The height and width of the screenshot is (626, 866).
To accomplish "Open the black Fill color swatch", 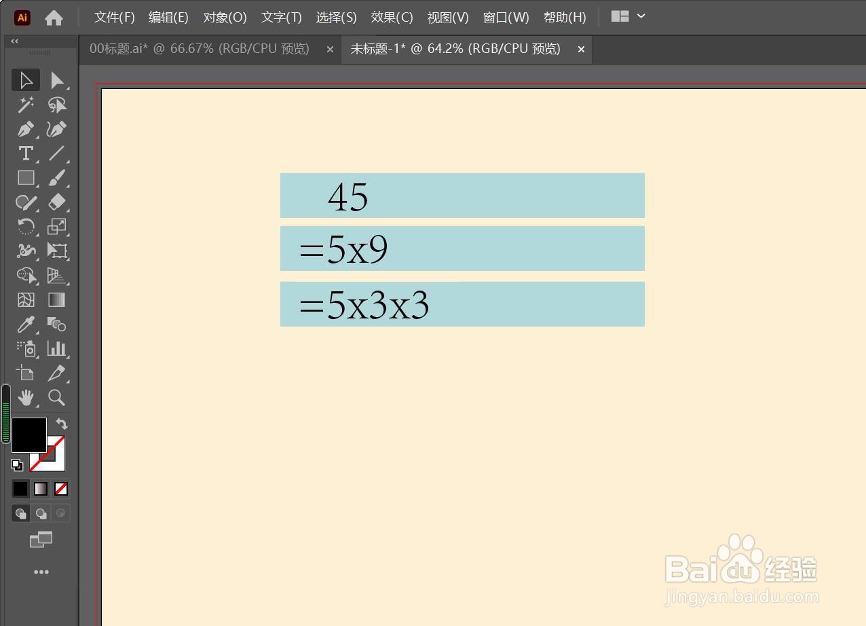I will [x=29, y=435].
